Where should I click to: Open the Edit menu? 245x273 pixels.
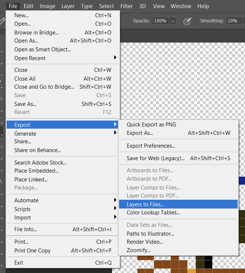29,6
